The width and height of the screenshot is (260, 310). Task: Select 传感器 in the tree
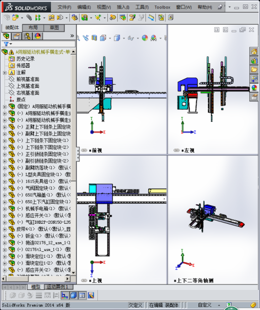click(23, 65)
